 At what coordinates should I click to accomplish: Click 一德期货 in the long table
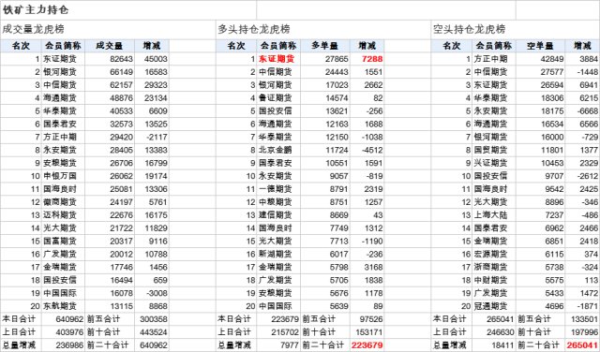click(275, 189)
